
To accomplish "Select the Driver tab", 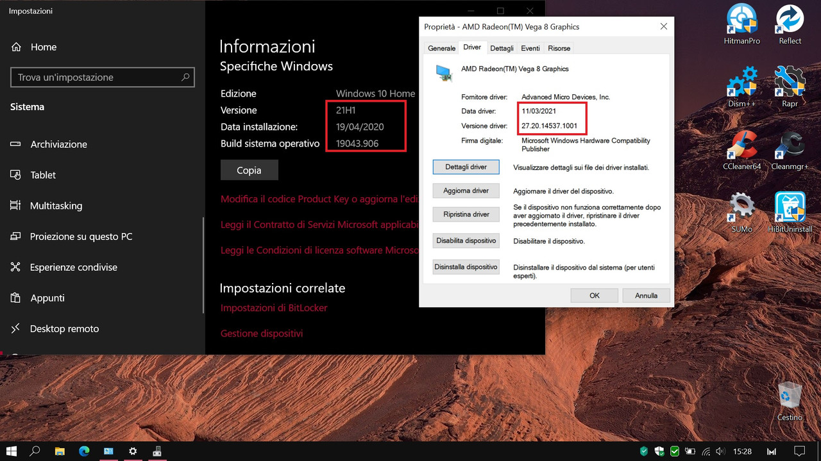I will tap(472, 47).
